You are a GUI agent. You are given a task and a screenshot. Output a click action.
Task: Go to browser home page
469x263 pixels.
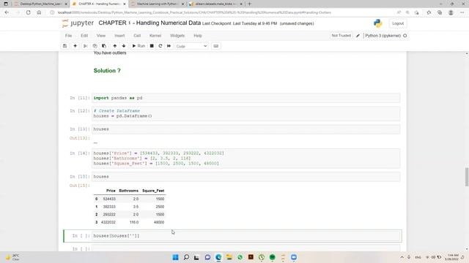[39, 12]
